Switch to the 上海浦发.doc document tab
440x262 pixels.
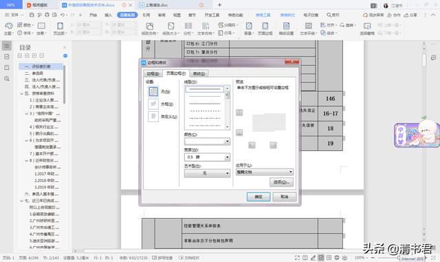[x=157, y=5]
